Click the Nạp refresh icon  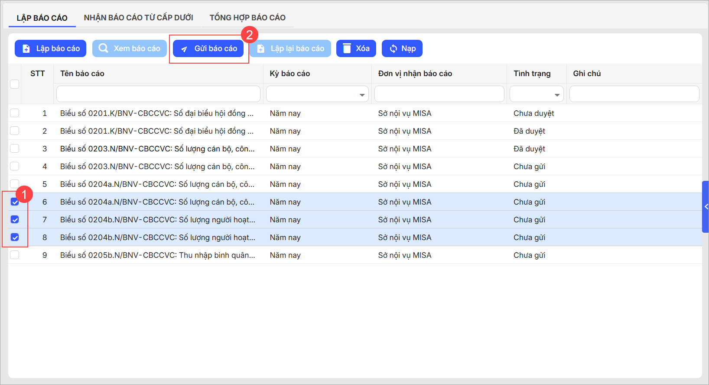coord(393,48)
